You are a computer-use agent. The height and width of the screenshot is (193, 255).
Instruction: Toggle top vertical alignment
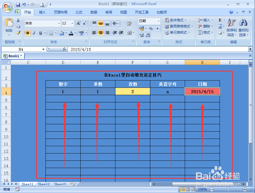(94, 23)
